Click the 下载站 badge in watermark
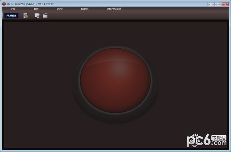This screenshot has width=231, height=152. pos(219,138)
